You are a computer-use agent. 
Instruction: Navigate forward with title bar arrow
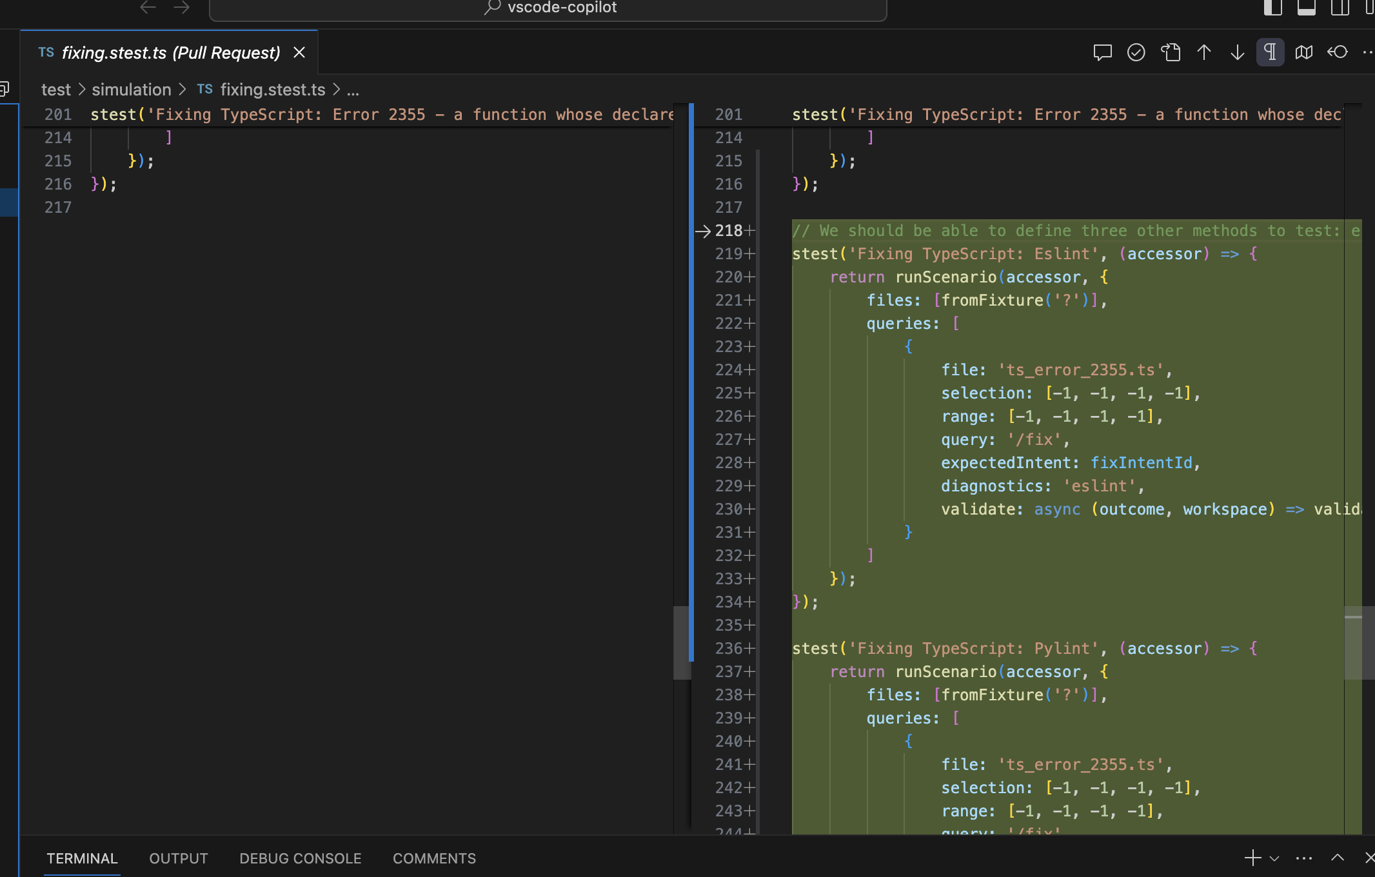pyautogui.click(x=182, y=8)
